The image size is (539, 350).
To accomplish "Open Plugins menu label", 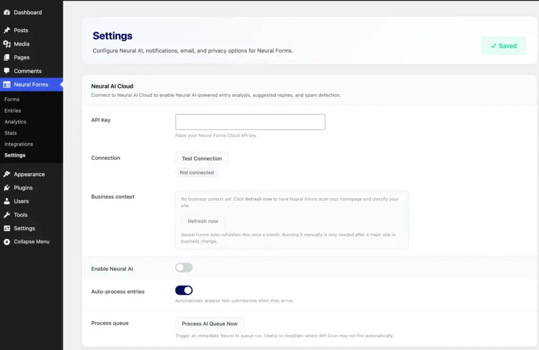I will 23,188.
